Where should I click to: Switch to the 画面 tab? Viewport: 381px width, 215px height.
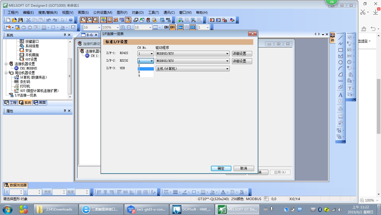[x=40, y=103]
